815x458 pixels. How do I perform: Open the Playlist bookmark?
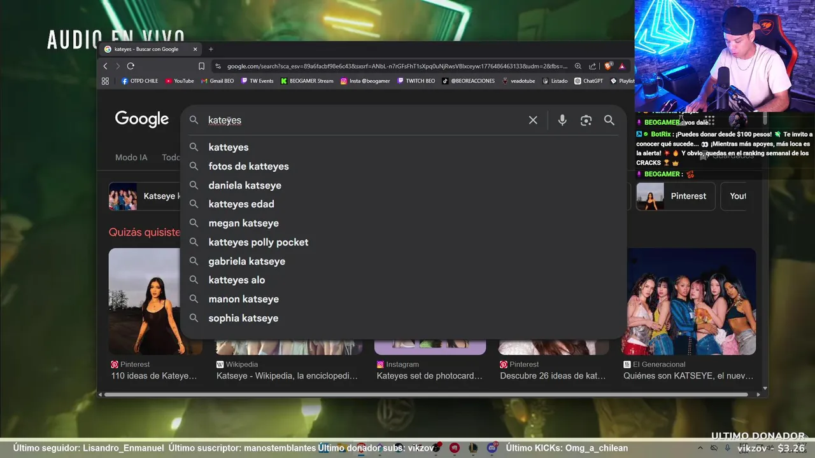(x=622, y=81)
